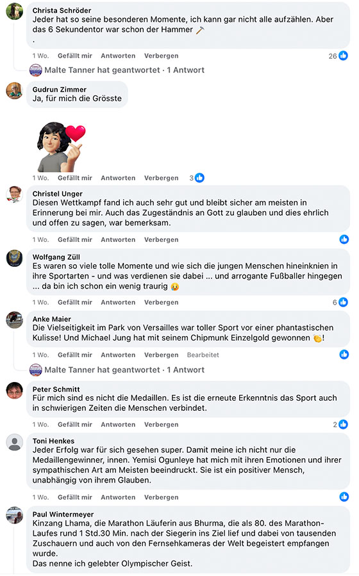Toggle Gefällt mir on Toni Henkes' comment
The height and width of the screenshot is (576, 359).
coord(74,497)
